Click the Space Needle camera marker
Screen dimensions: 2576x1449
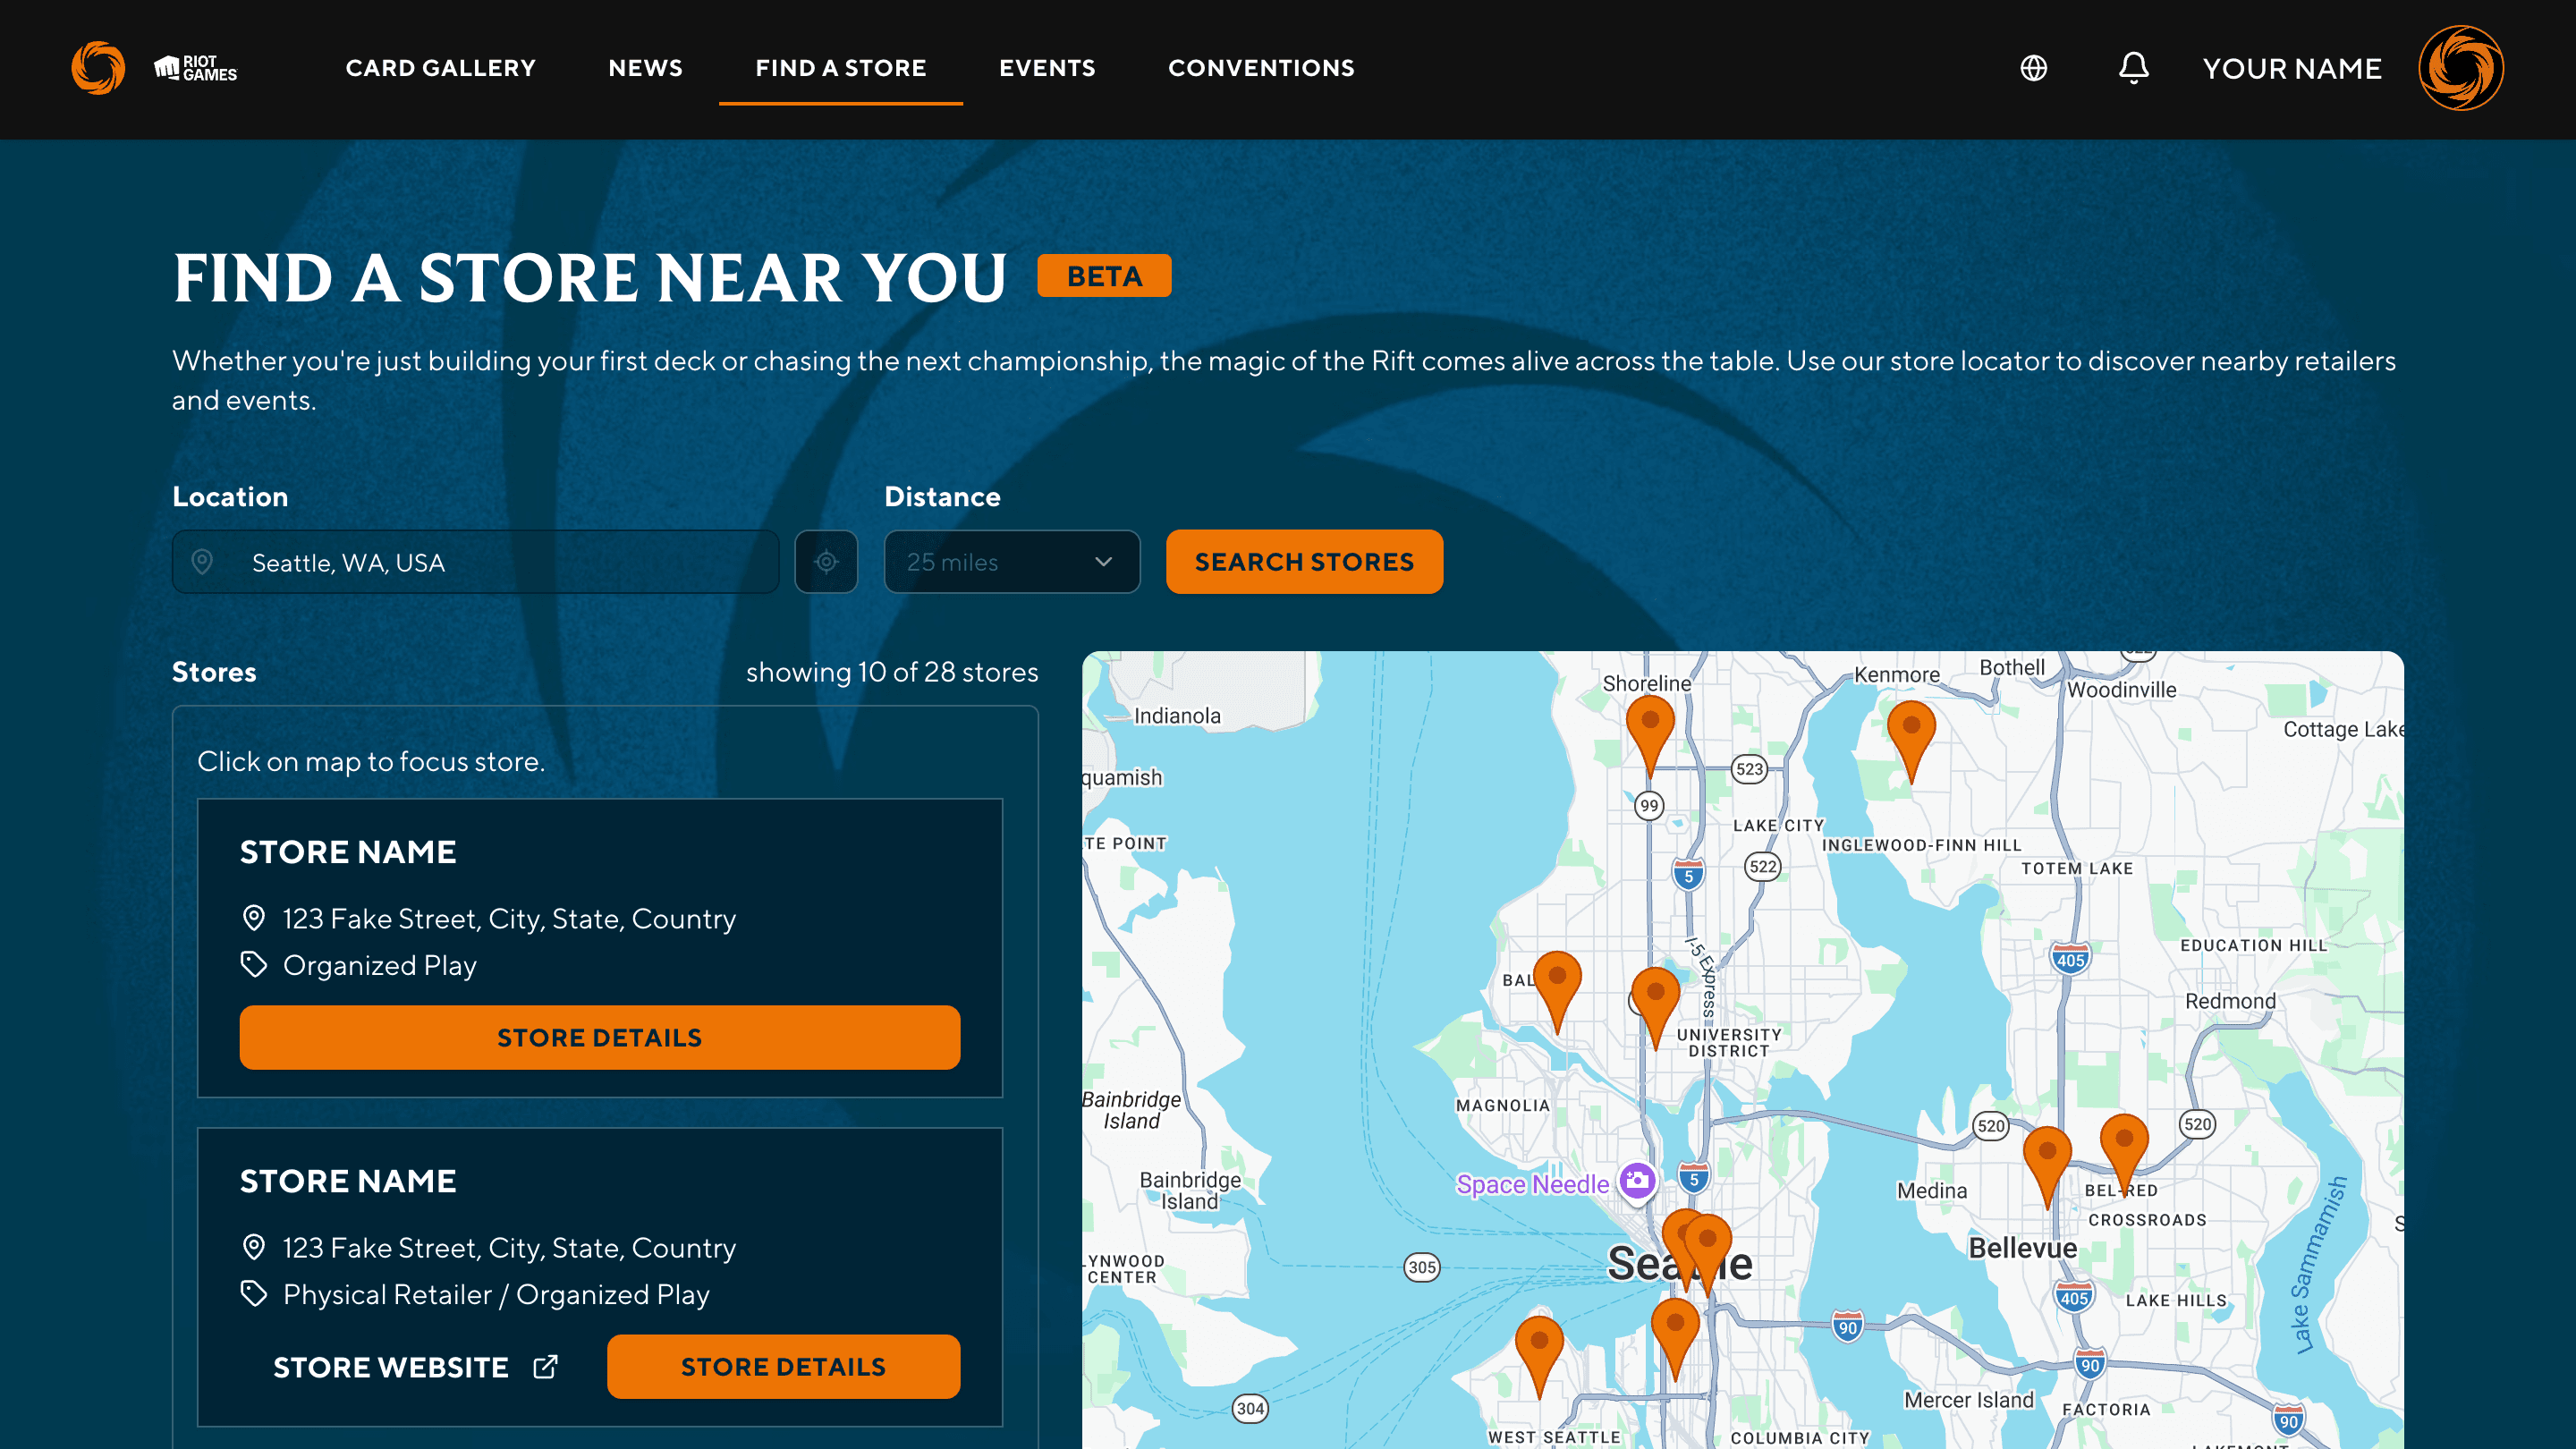[x=1637, y=1182]
